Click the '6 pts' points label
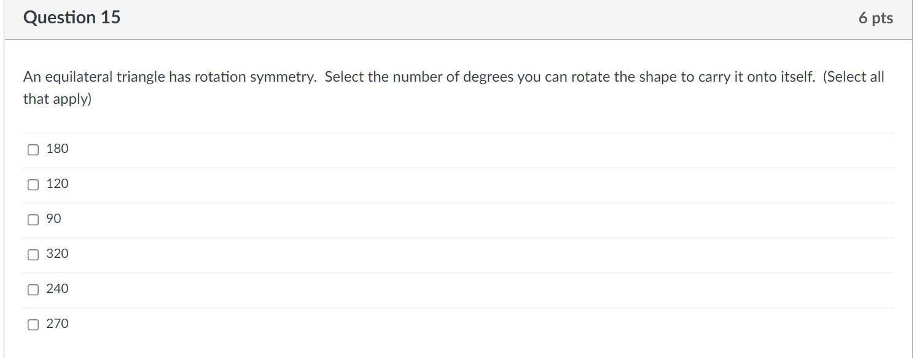Image resolution: width=914 pixels, height=358 pixels. point(875,18)
